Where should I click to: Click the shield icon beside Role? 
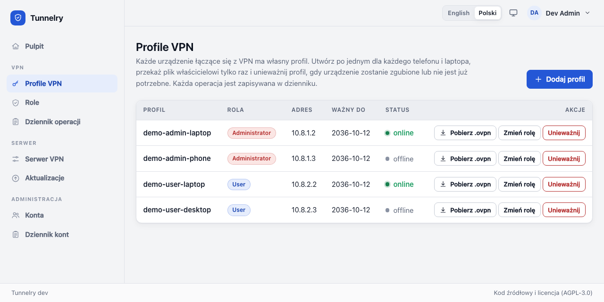click(16, 102)
